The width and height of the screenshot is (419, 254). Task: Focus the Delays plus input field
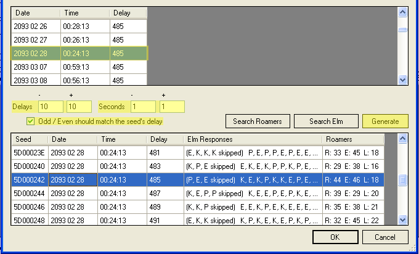pos(79,107)
